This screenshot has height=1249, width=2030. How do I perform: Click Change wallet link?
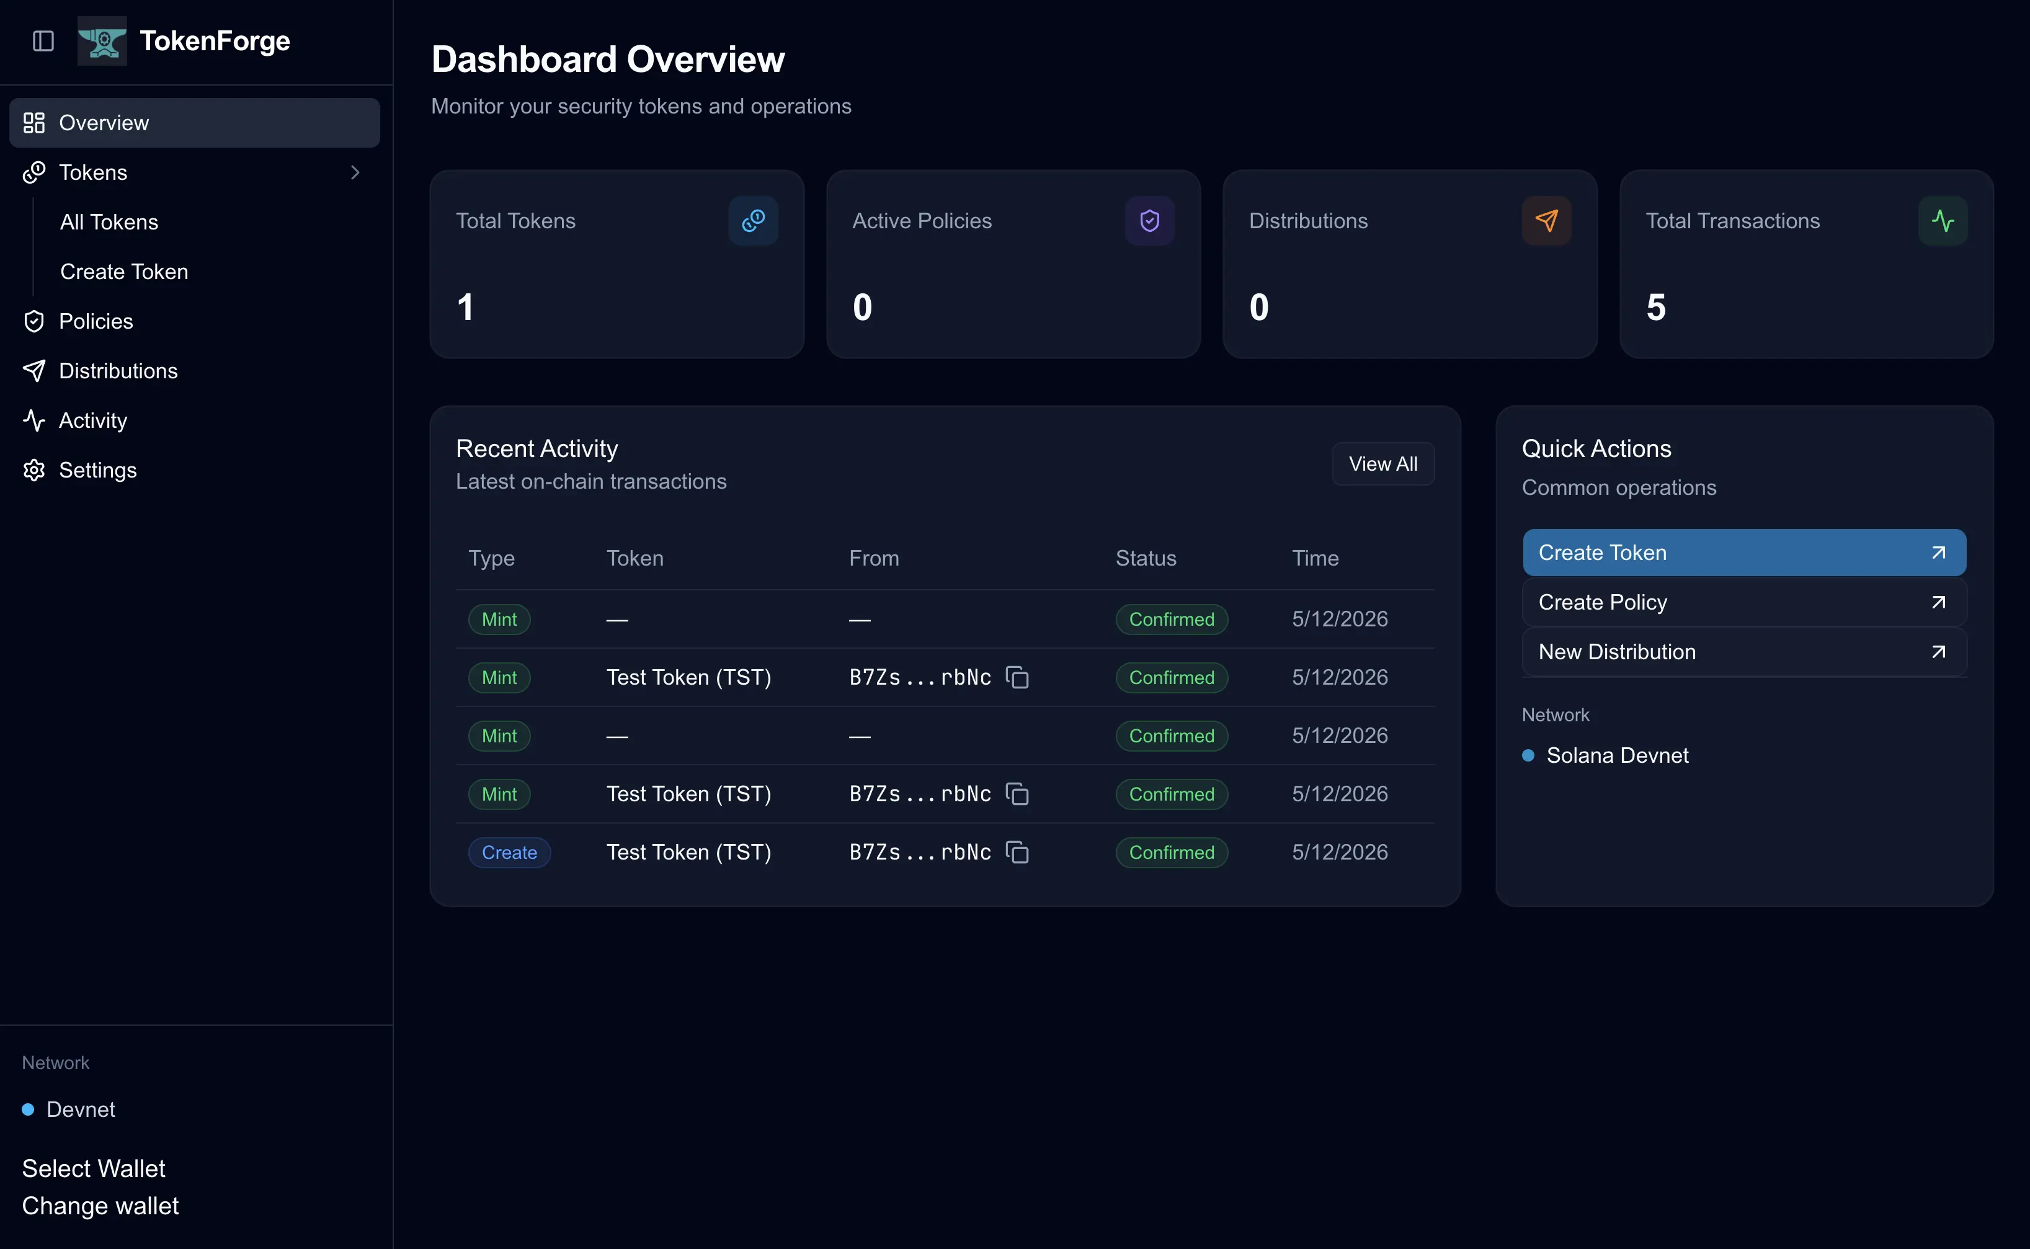pos(100,1205)
